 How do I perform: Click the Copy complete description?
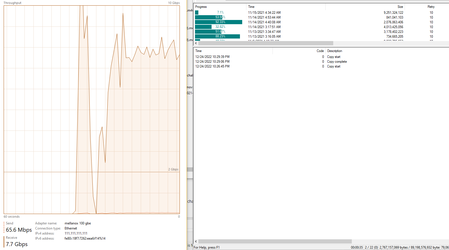(x=337, y=62)
